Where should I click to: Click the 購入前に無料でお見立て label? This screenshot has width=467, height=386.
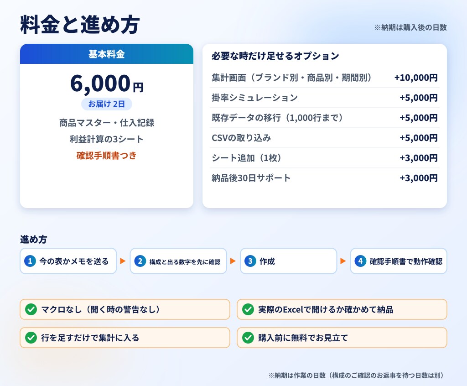pos(303,338)
